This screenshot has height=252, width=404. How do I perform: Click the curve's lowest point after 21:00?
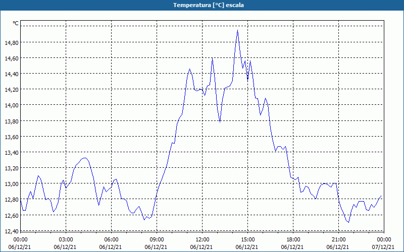(348, 222)
